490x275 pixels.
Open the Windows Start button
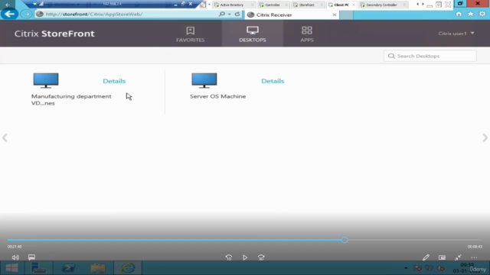tap(12, 268)
